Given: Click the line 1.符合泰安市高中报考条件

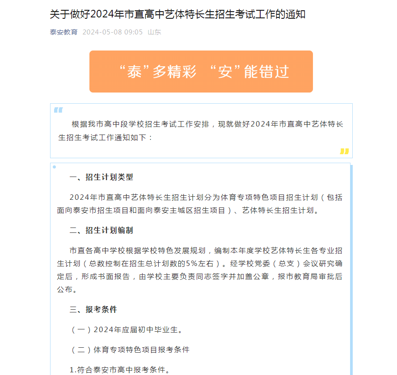Looking at the screenshot, I should pyautogui.click(x=120, y=370).
